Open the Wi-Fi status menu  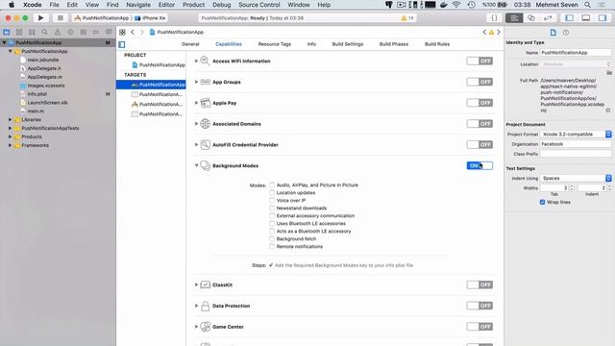pos(456,5)
